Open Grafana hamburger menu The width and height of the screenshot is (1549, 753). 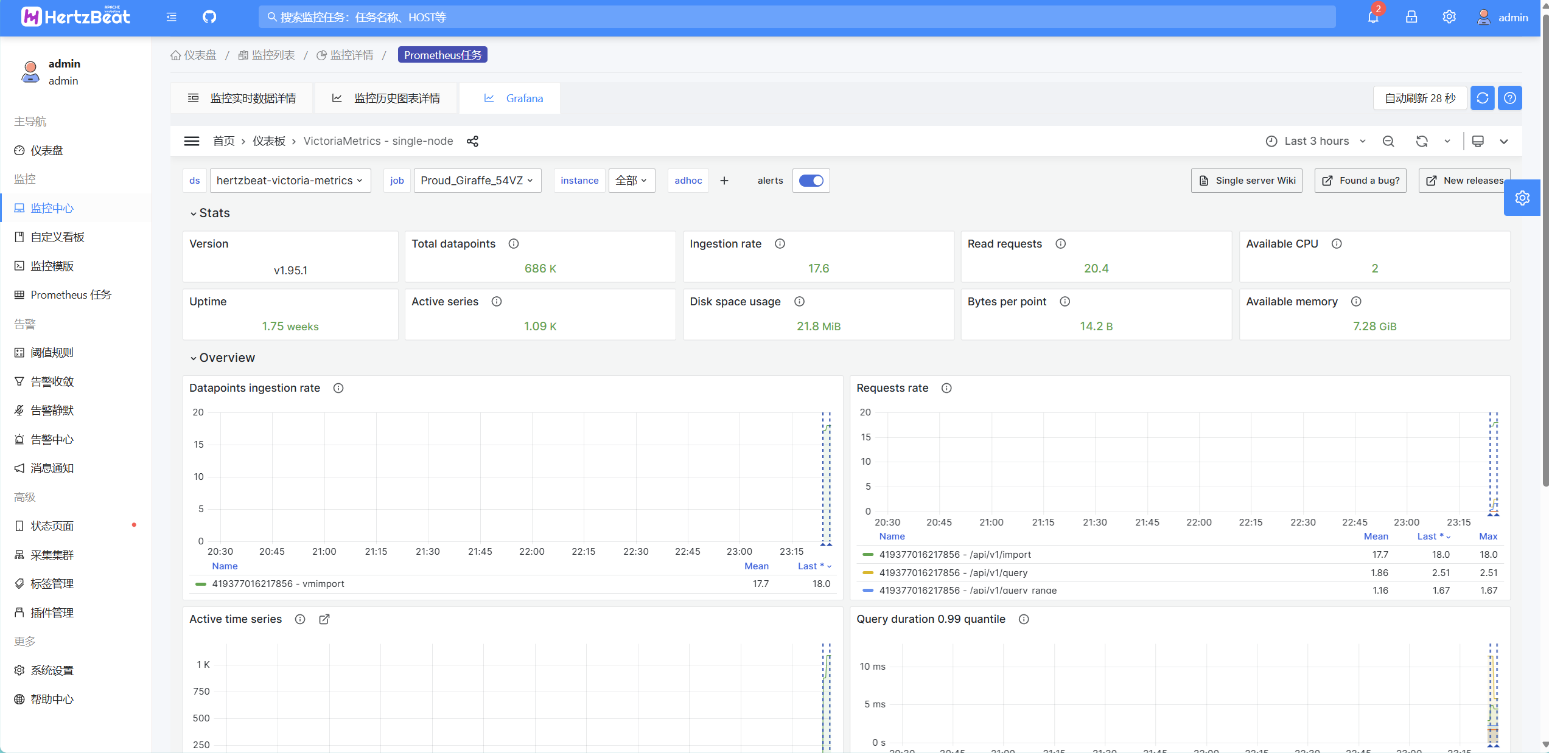192,141
